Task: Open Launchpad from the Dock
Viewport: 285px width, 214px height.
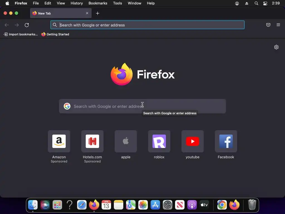Action: pyautogui.click(x=57, y=205)
